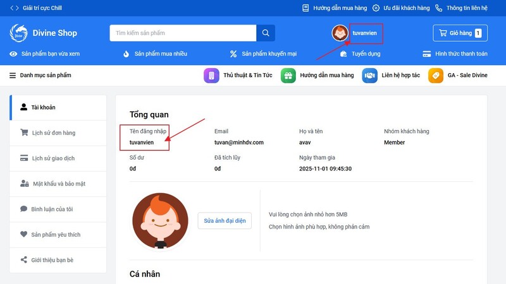
Task: Open the hamburger menu icon for categories
Action: tap(13, 75)
